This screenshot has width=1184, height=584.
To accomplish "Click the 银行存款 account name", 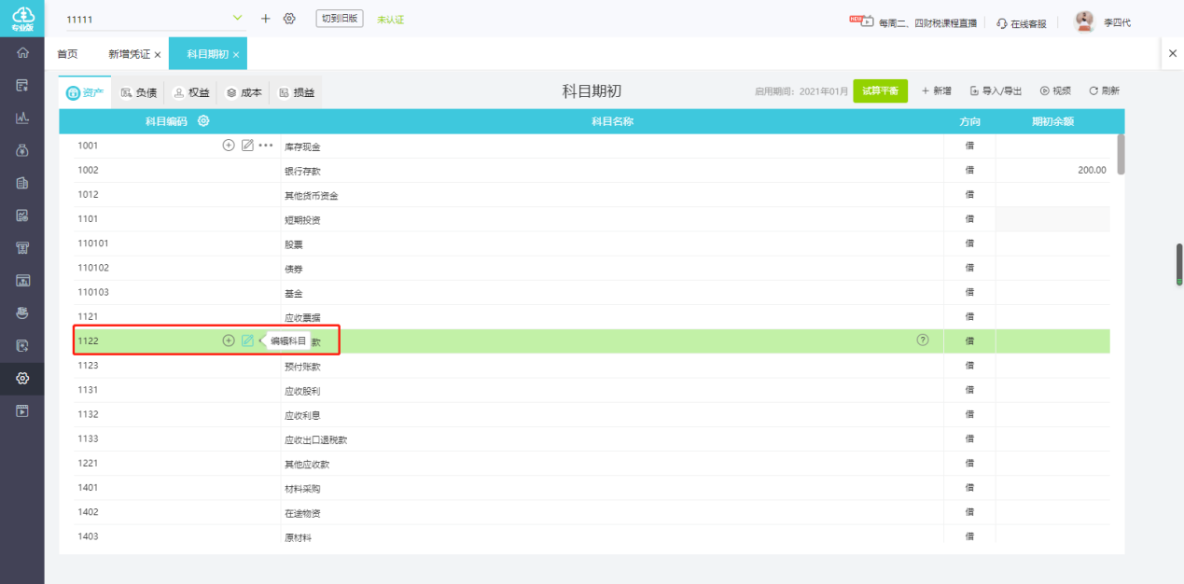I will [302, 172].
